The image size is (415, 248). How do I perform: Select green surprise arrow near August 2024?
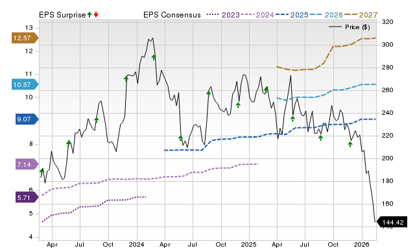pyautogui.click(x=209, y=93)
